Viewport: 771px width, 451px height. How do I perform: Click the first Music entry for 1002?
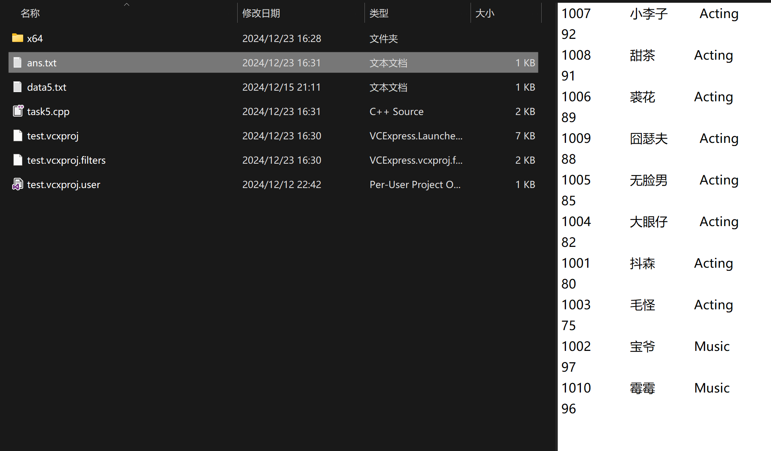(712, 346)
